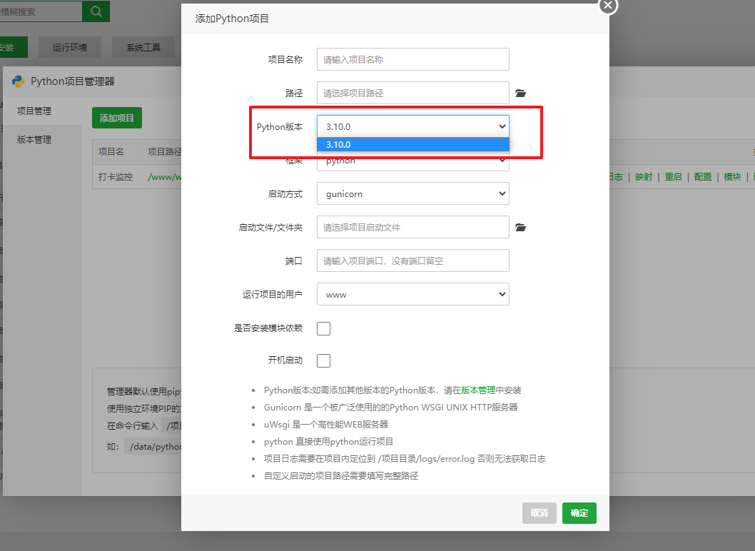The height and width of the screenshot is (551, 755).
Task: Click the green 添加项目 button
Action: tap(117, 118)
